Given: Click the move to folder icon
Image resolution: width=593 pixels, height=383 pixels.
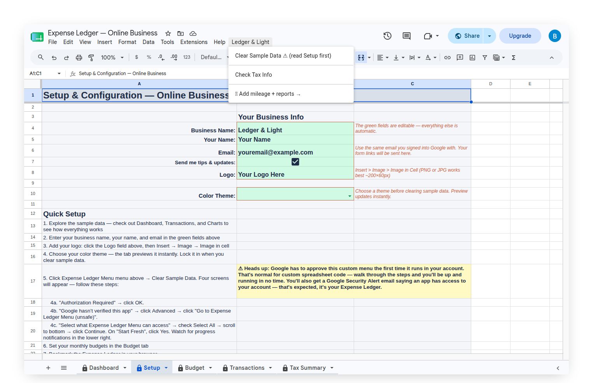Looking at the screenshot, I should click(181, 33).
